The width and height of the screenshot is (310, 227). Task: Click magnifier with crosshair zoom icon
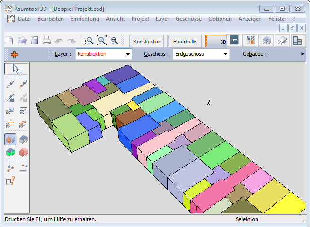click(115, 41)
